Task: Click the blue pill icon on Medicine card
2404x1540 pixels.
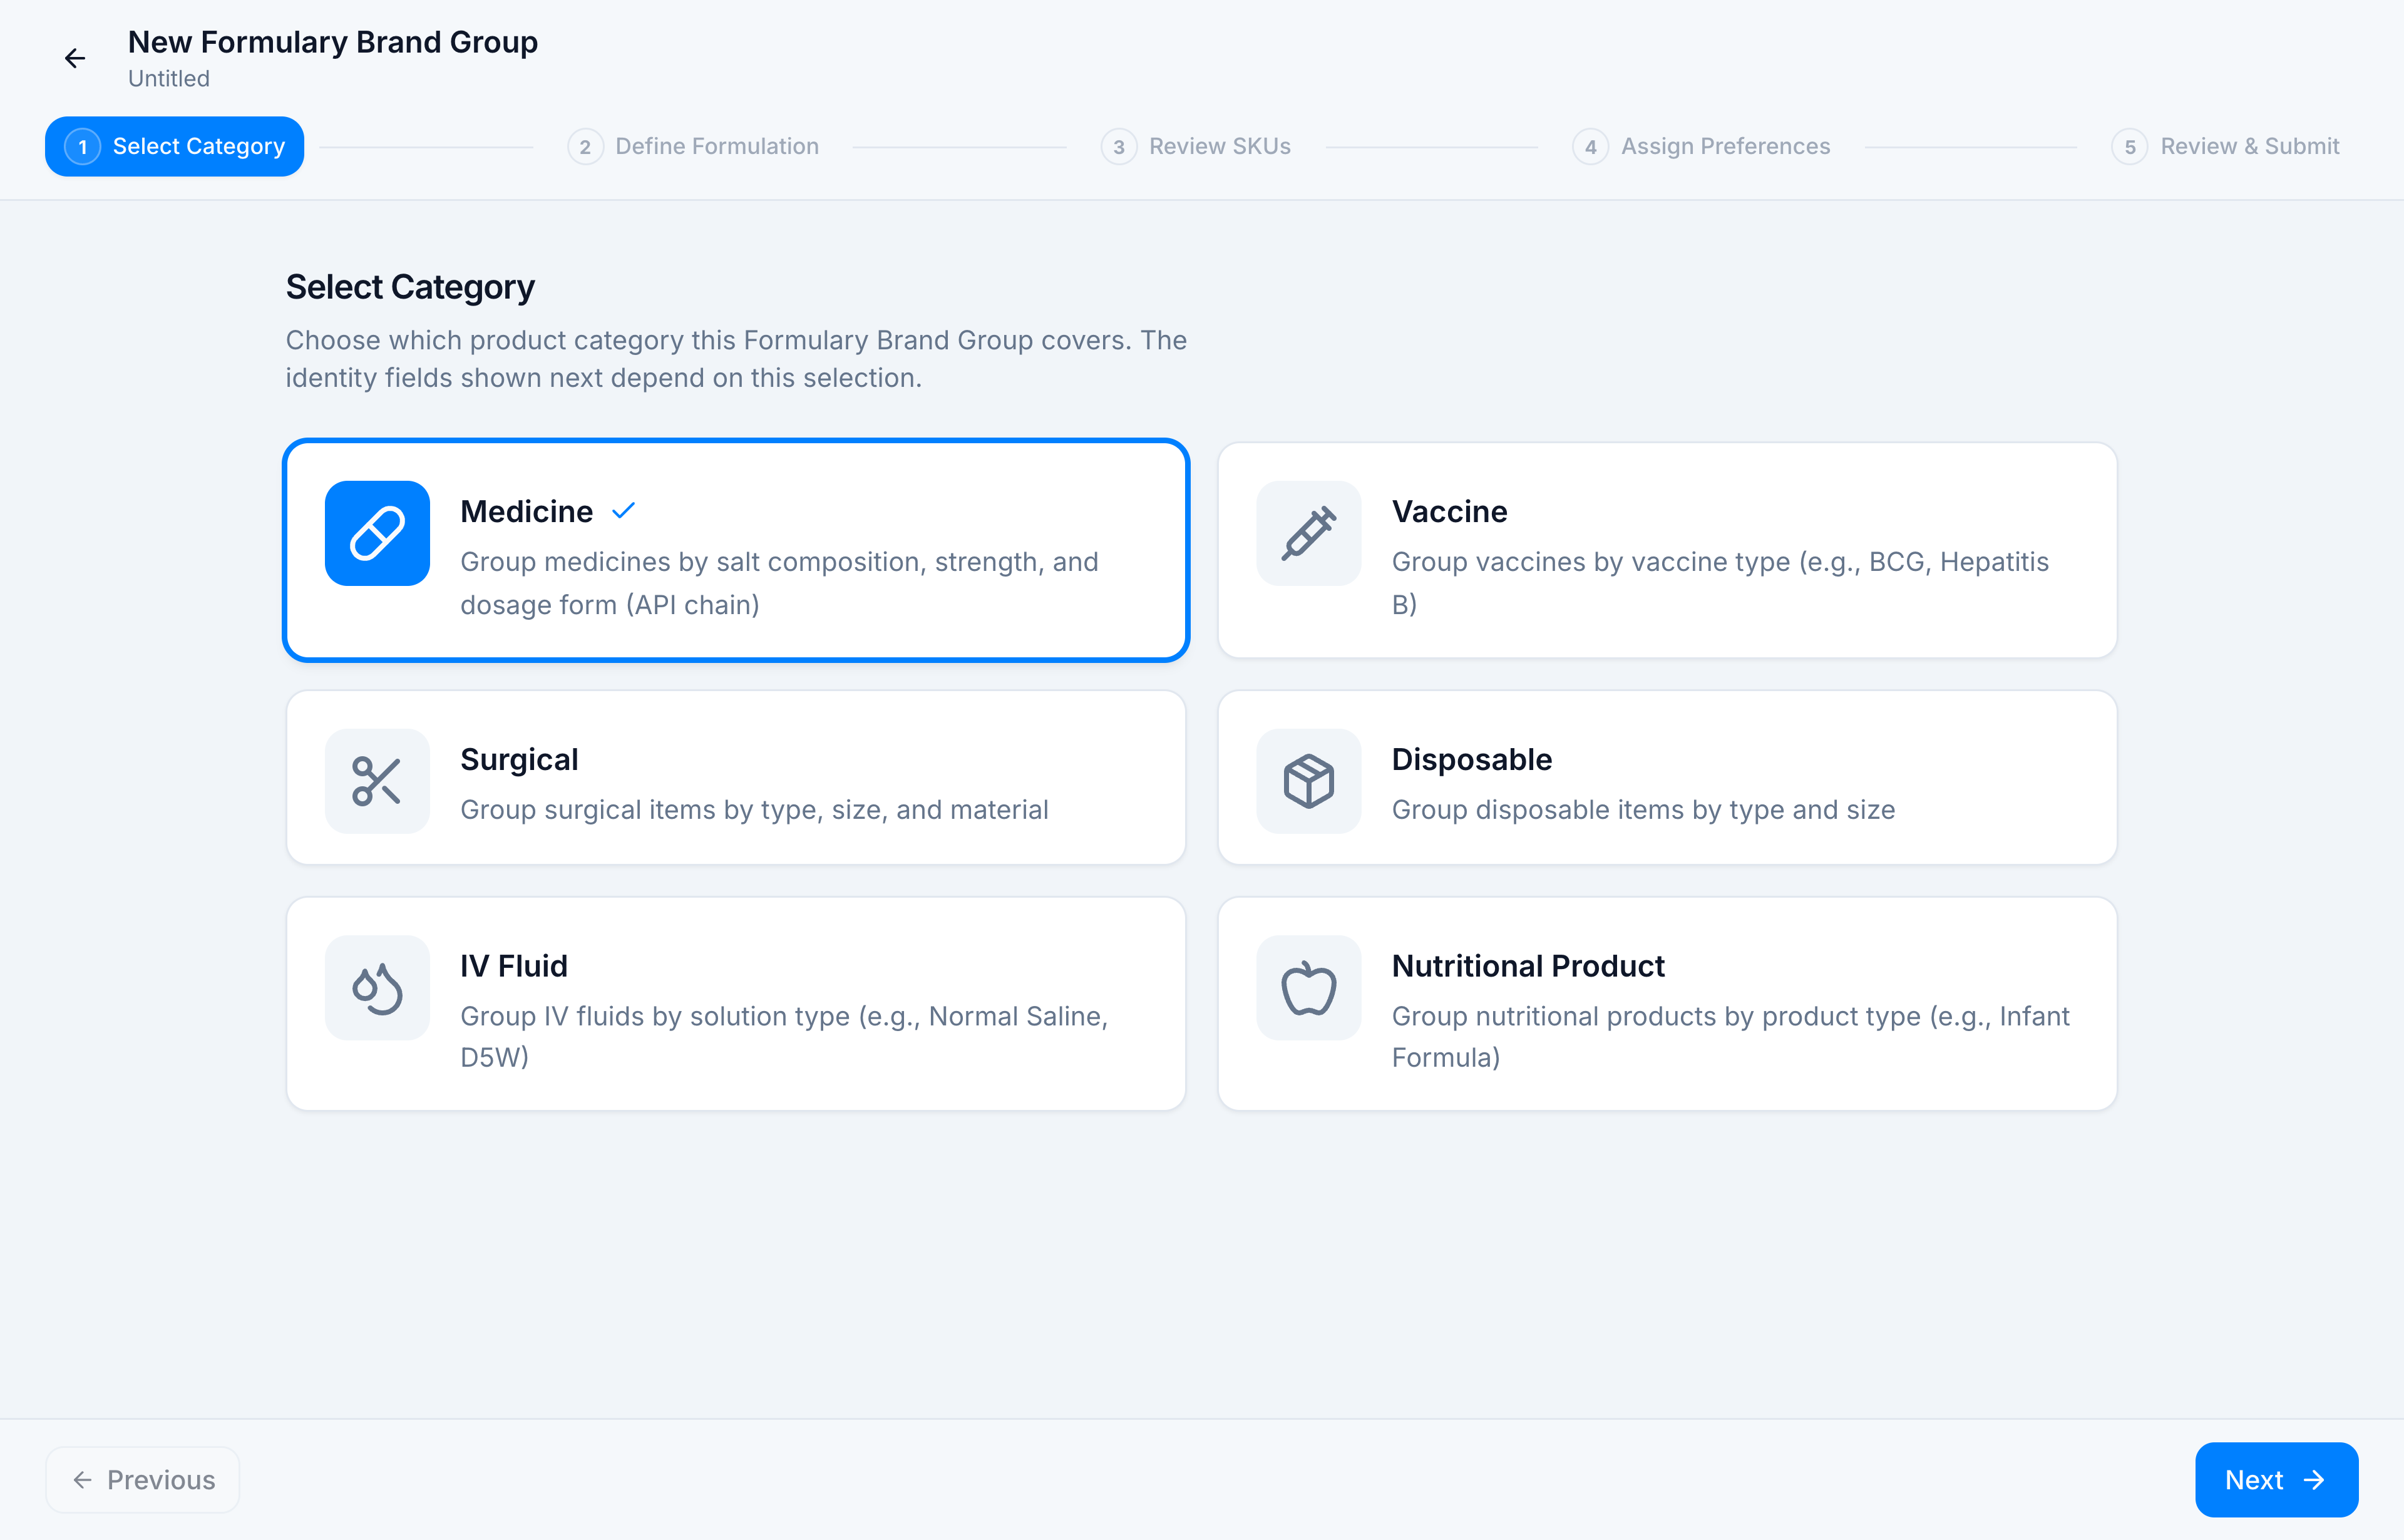Action: pos(377,533)
